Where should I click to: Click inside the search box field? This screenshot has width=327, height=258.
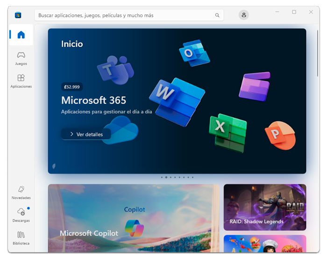129,15
